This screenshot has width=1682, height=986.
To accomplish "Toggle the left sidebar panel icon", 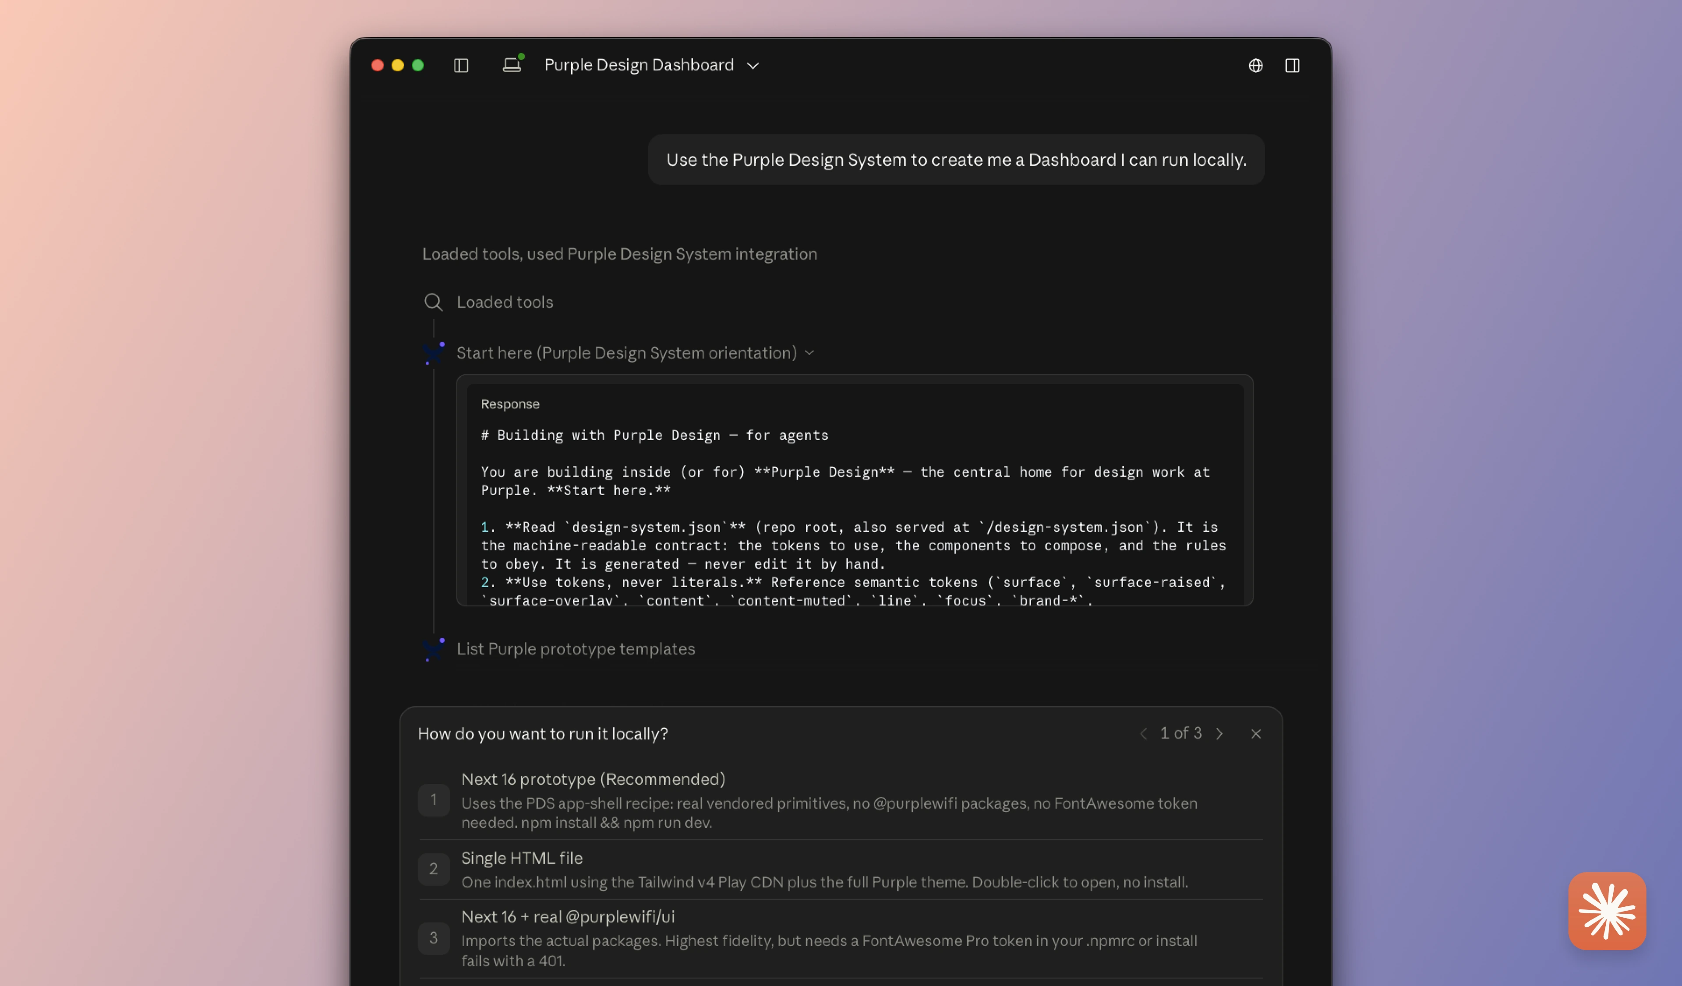I will coord(460,65).
